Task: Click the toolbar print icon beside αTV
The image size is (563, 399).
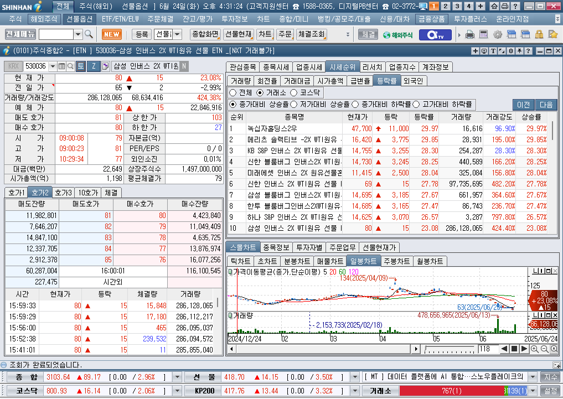Action: [x=469, y=35]
